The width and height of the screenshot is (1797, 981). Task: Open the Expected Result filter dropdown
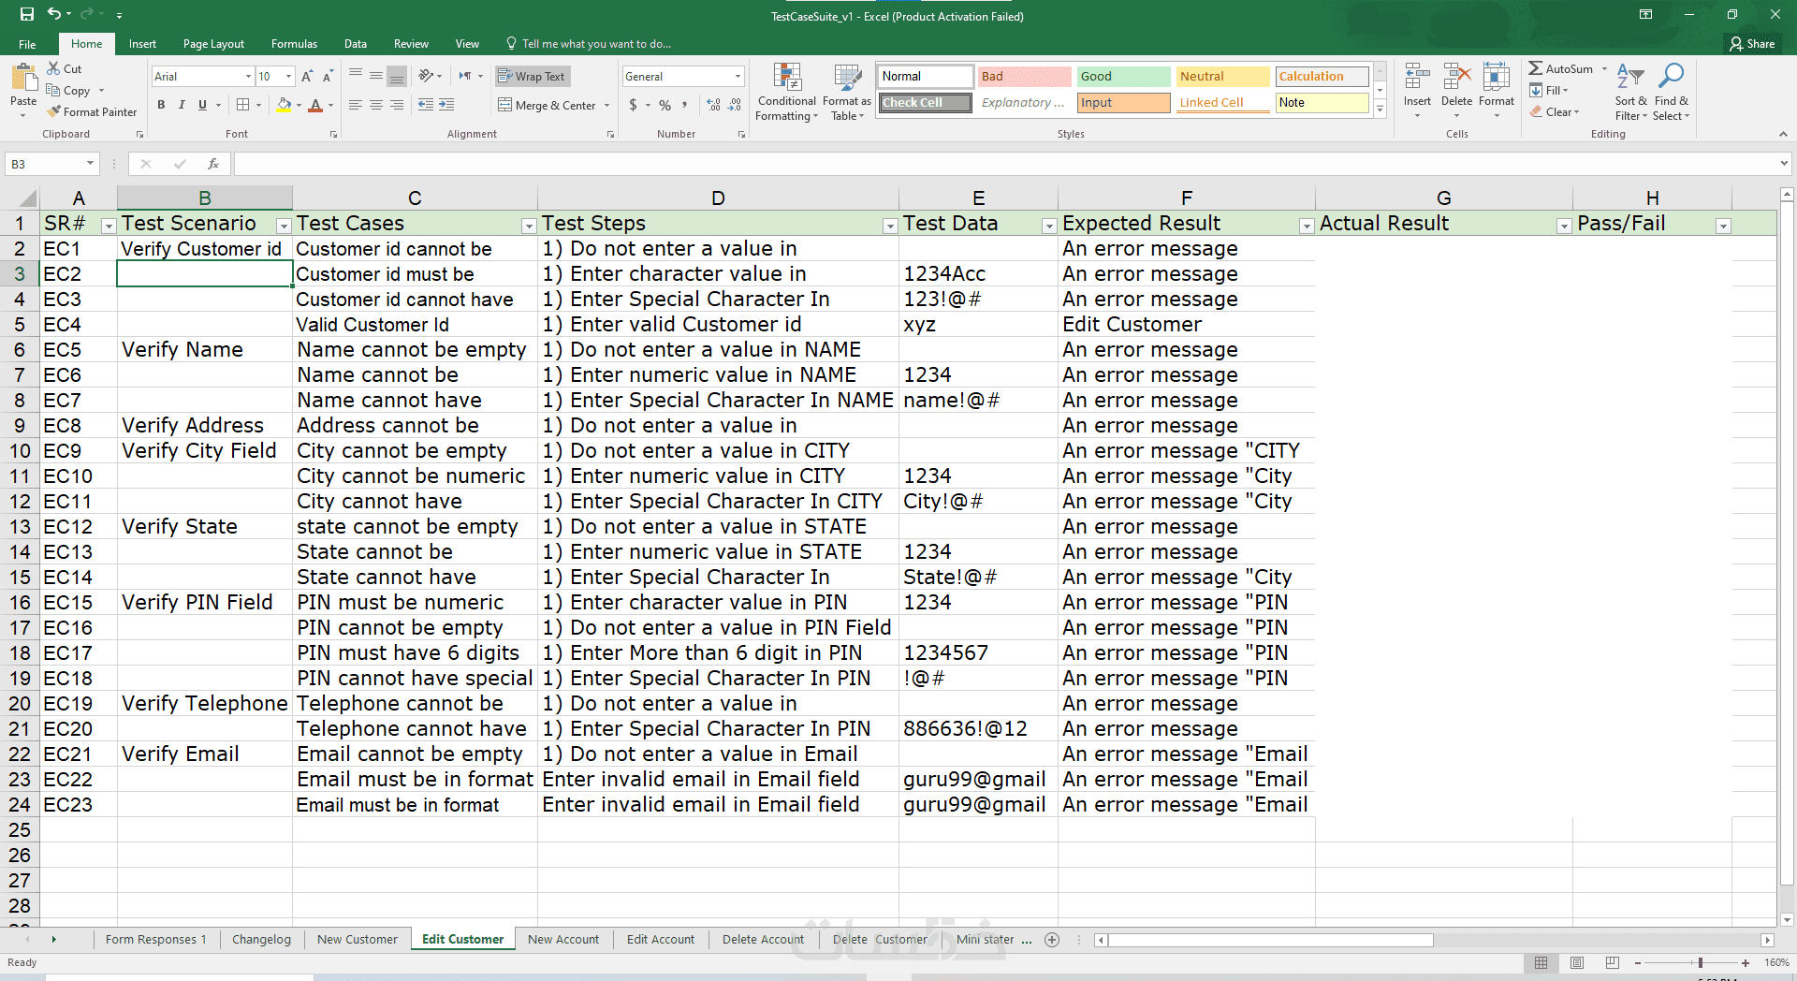(1307, 226)
